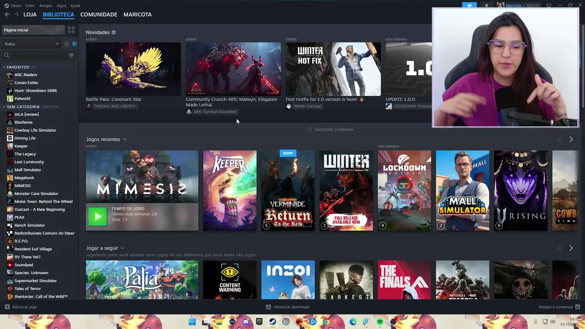Open Mall Simulator game cover

pos(463,191)
